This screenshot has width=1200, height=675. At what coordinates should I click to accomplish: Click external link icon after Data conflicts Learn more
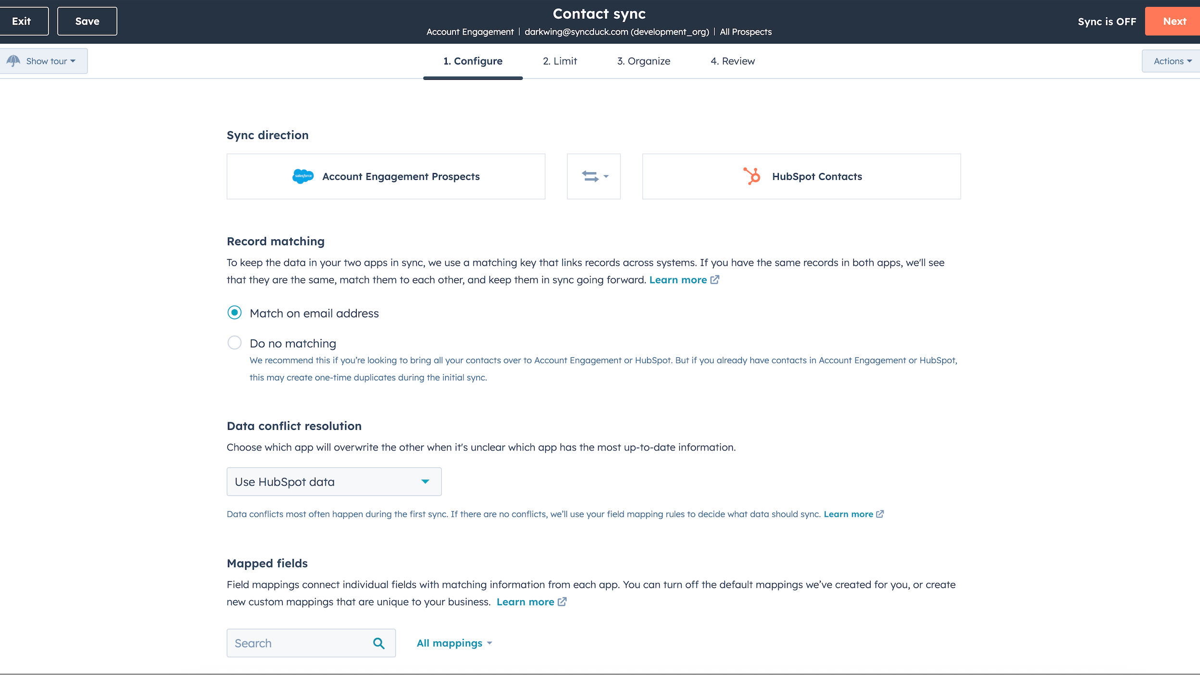pyautogui.click(x=880, y=514)
